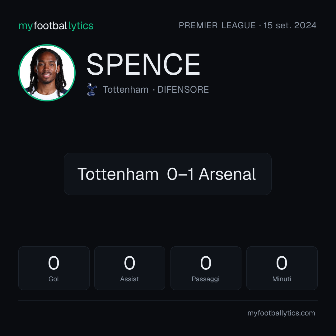Open the Tottenham 0–1 Arsenal score card
The height and width of the screenshot is (336, 336).
[168, 174]
